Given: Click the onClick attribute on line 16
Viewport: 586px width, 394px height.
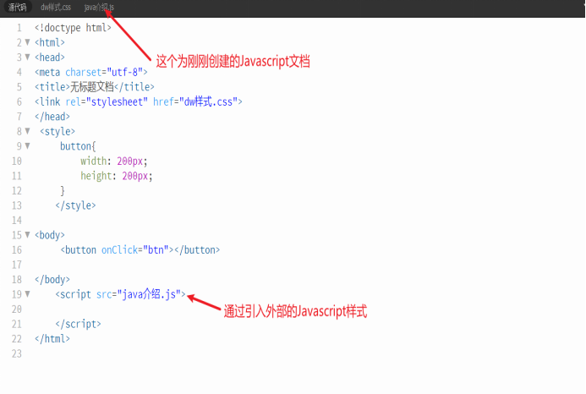Looking at the screenshot, I should (x=119, y=250).
